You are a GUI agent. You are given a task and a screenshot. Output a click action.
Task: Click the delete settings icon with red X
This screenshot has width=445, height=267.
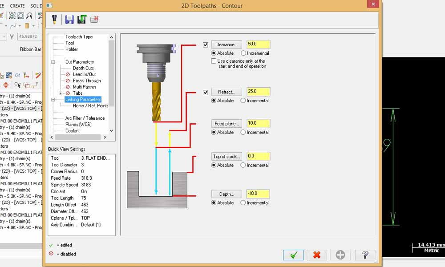click(94, 19)
